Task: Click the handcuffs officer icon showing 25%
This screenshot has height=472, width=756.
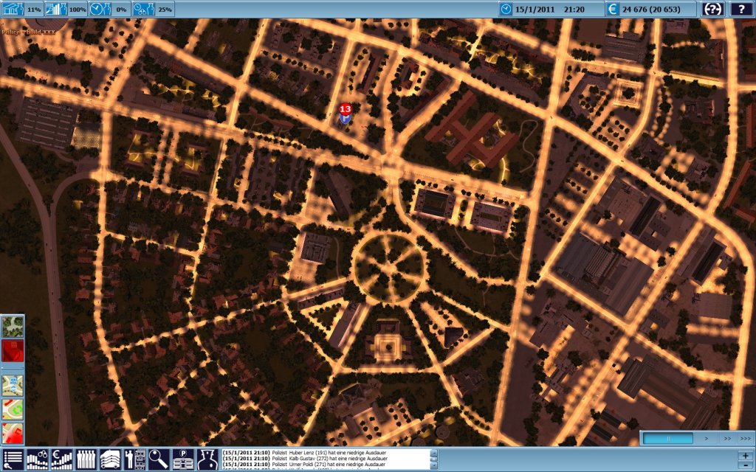Action: pyautogui.click(x=143, y=10)
